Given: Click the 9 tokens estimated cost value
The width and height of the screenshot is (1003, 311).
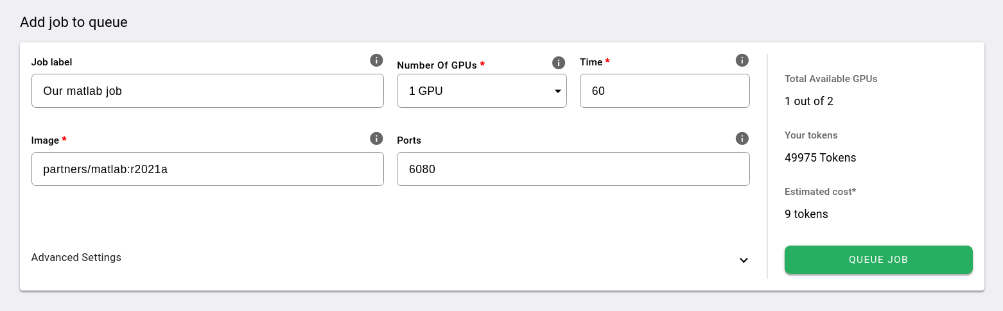Looking at the screenshot, I should [806, 214].
